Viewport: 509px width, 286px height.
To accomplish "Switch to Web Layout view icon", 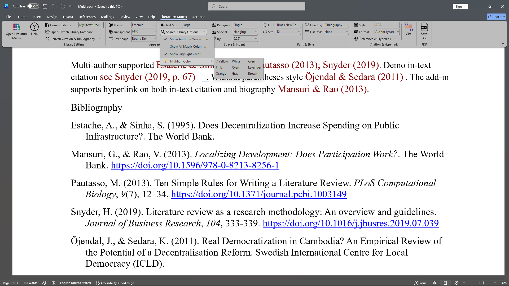I will 456,283.
